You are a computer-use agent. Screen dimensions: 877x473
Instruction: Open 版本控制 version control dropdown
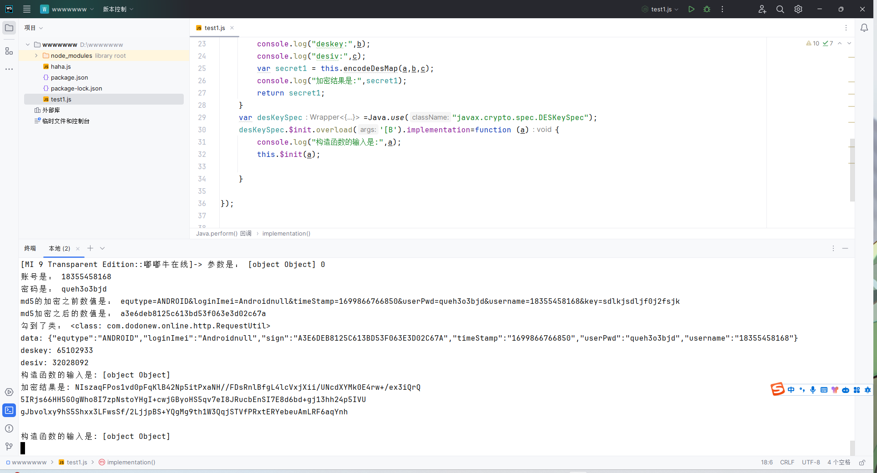coord(118,9)
